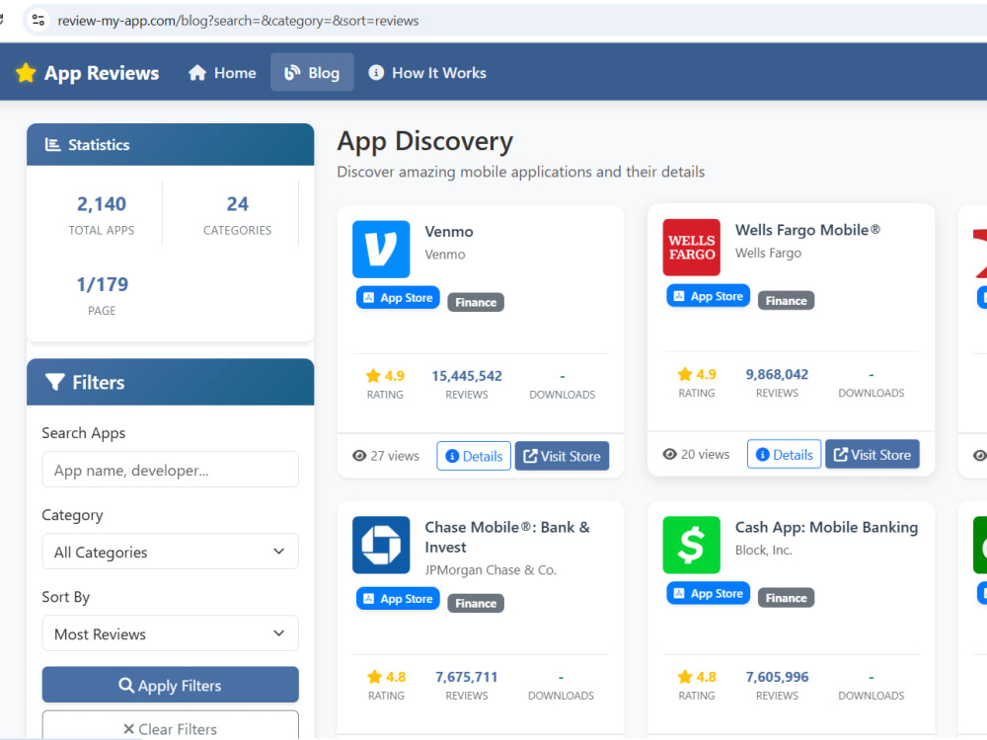Click Apply Filters button

(x=171, y=686)
